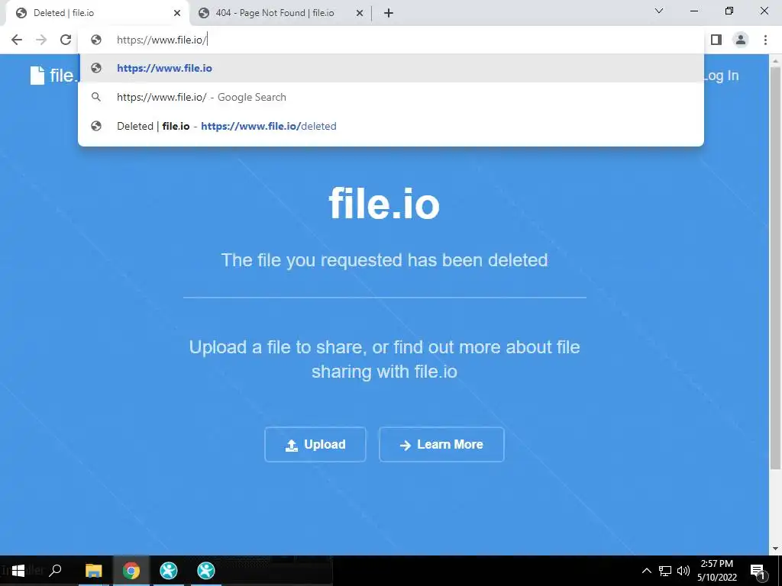Choose the Google Search suggestion
Image resolution: width=782 pixels, height=586 pixels.
tap(391, 97)
